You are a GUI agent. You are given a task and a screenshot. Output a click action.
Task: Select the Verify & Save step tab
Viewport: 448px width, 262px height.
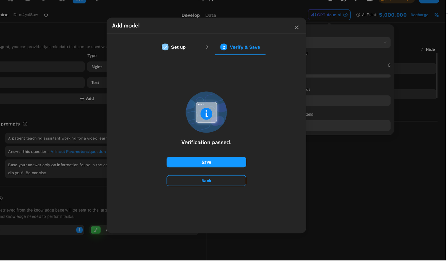(x=240, y=47)
